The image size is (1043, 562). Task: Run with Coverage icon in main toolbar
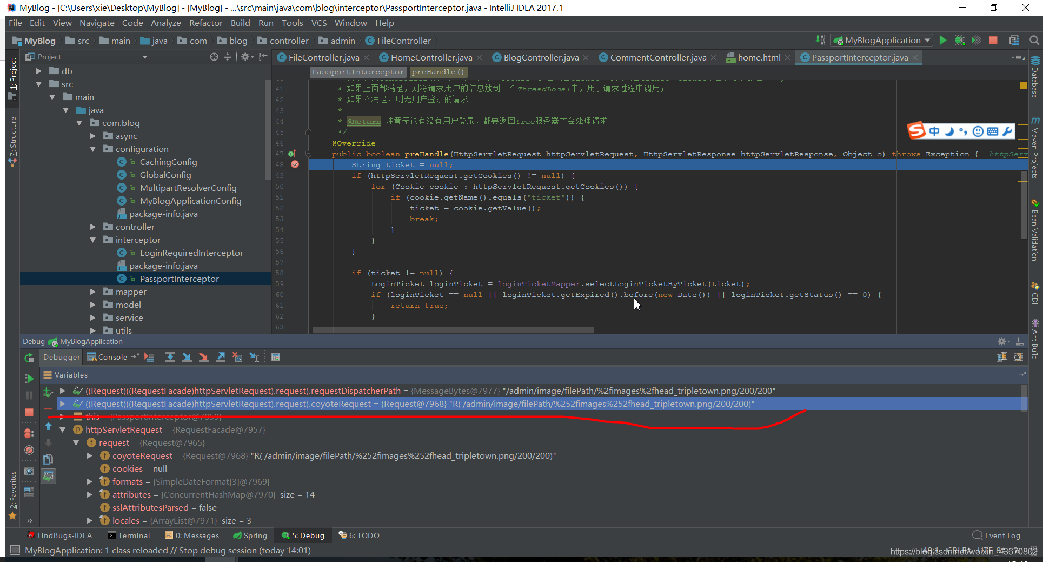point(976,41)
